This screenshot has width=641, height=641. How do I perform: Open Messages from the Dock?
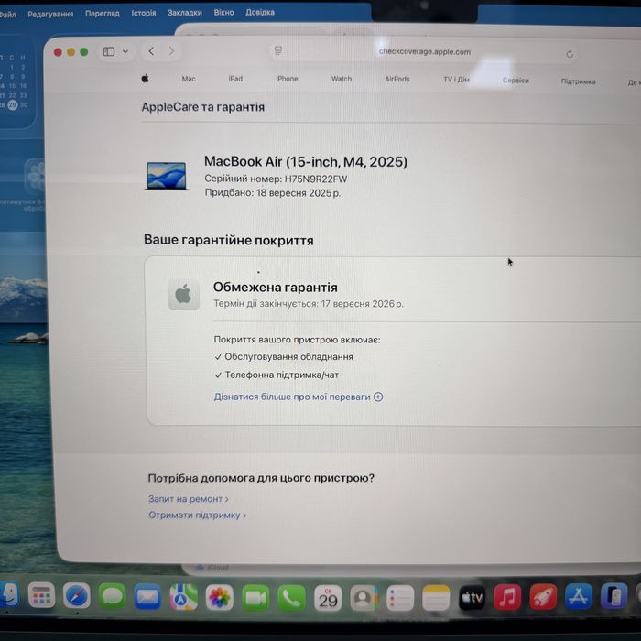click(x=112, y=597)
